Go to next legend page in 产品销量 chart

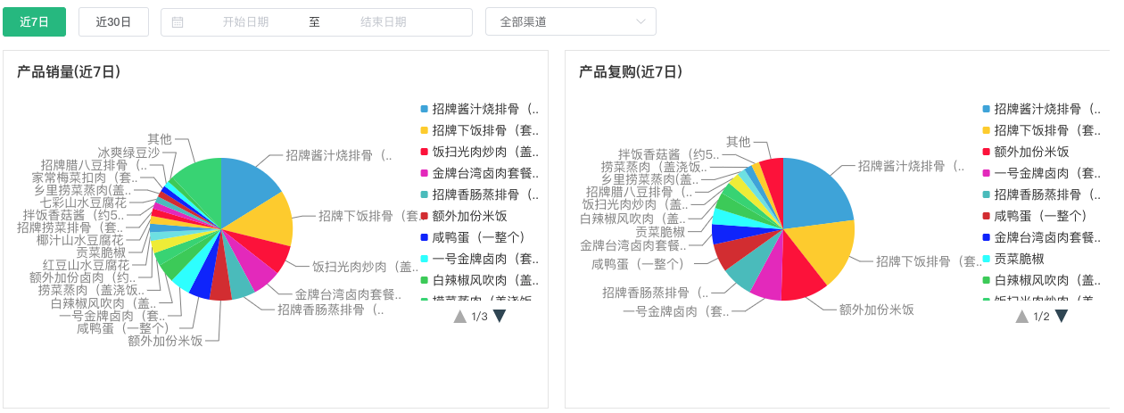(x=500, y=316)
